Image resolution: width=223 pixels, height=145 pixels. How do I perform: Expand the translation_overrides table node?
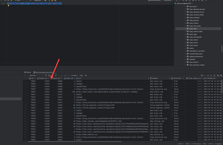coord(185,51)
